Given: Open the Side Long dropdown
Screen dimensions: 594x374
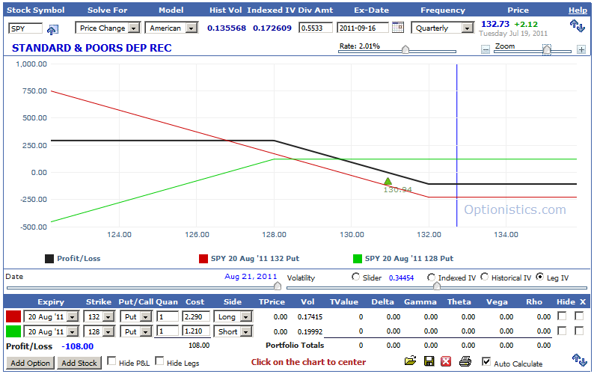Looking at the screenshot, I should (x=233, y=317).
